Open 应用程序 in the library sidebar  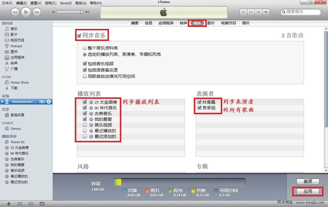point(17,57)
